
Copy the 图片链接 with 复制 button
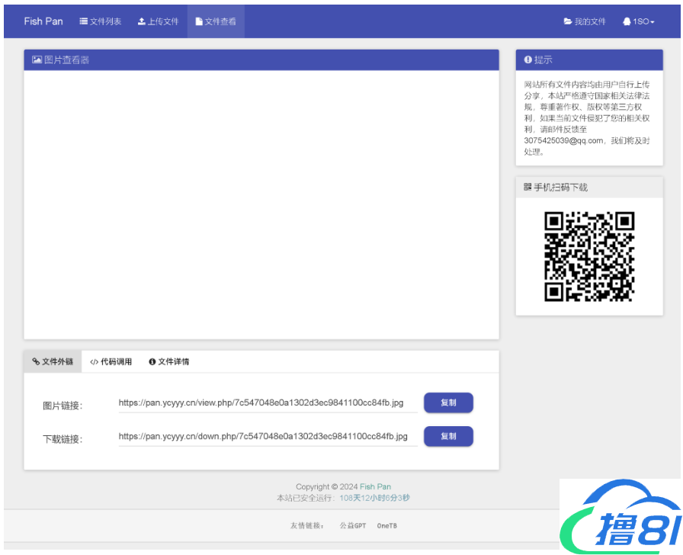click(x=448, y=403)
